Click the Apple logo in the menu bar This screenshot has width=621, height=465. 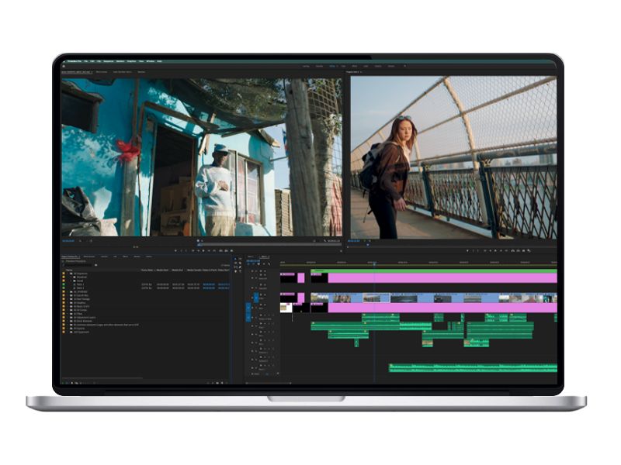65,60
